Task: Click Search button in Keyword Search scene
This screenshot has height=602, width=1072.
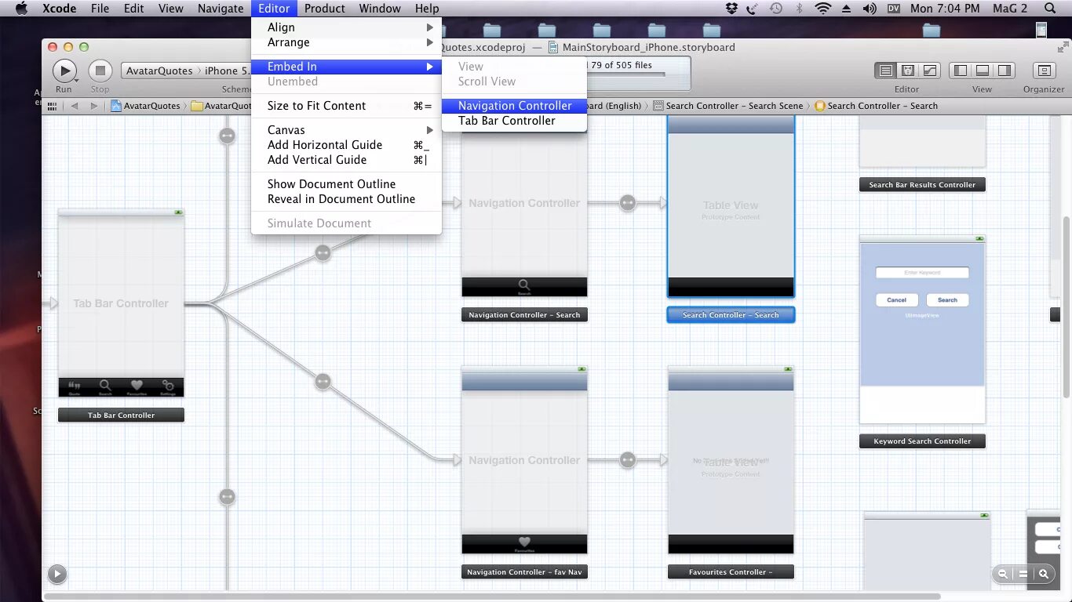Action: tap(947, 300)
